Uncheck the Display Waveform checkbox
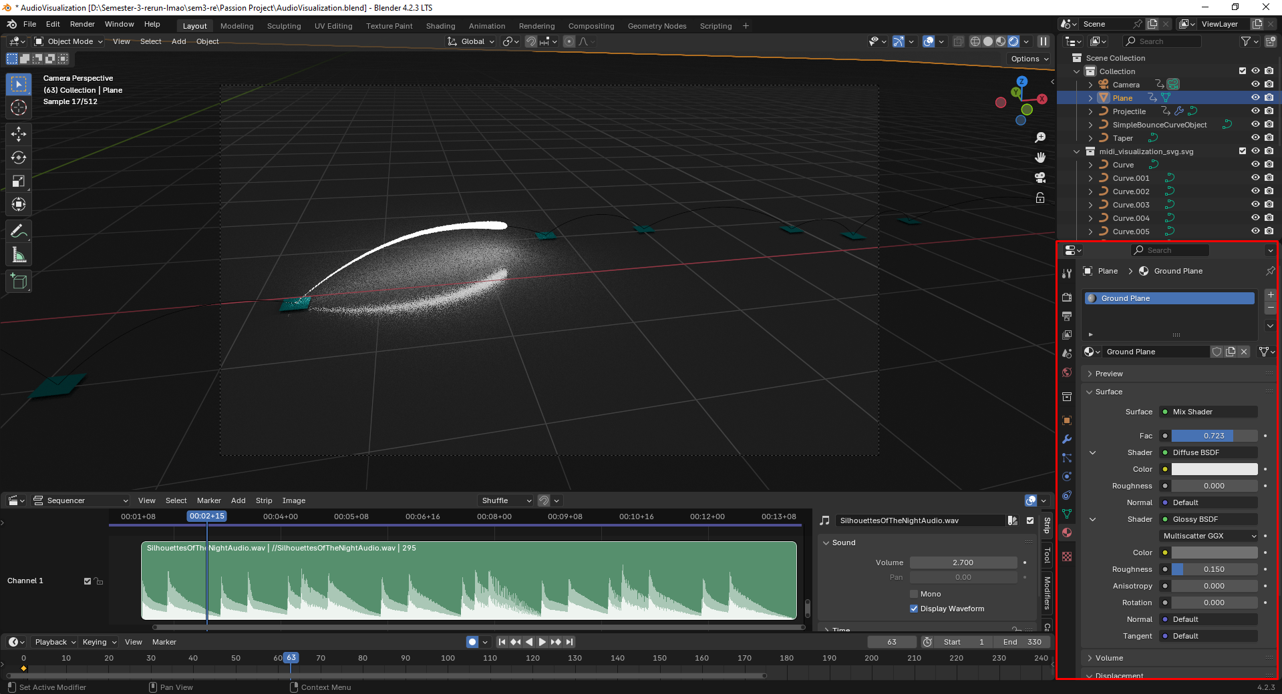This screenshot has height=694, width=1282. tap(913, 609)
